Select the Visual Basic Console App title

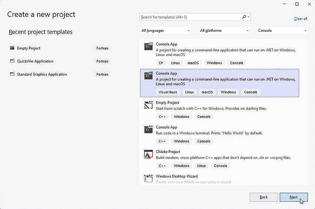point(166,73)
